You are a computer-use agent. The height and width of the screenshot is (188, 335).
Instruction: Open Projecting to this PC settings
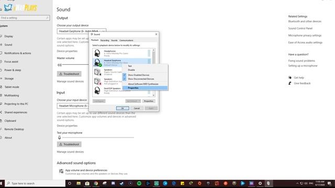(16, 104)
